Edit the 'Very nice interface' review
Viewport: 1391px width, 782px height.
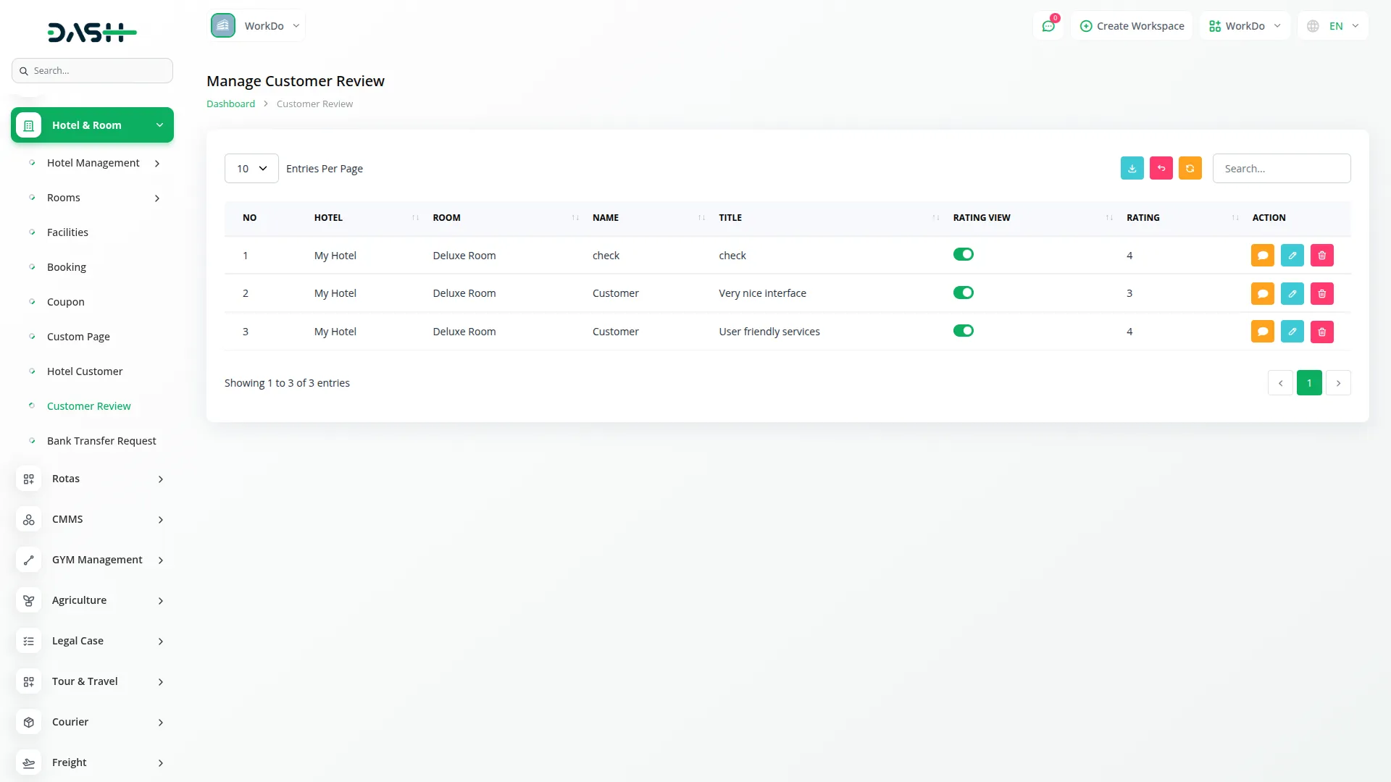1292,293
